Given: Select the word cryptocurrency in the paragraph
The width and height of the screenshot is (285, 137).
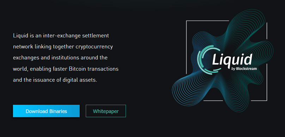Looking at the screenshot, I should (94, 47).
